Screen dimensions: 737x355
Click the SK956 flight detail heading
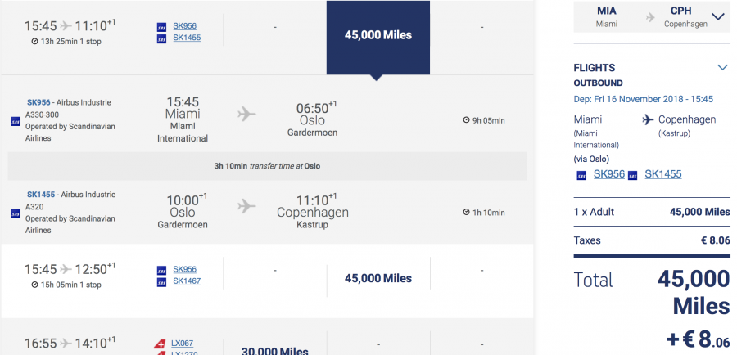(x=38, y=102)
